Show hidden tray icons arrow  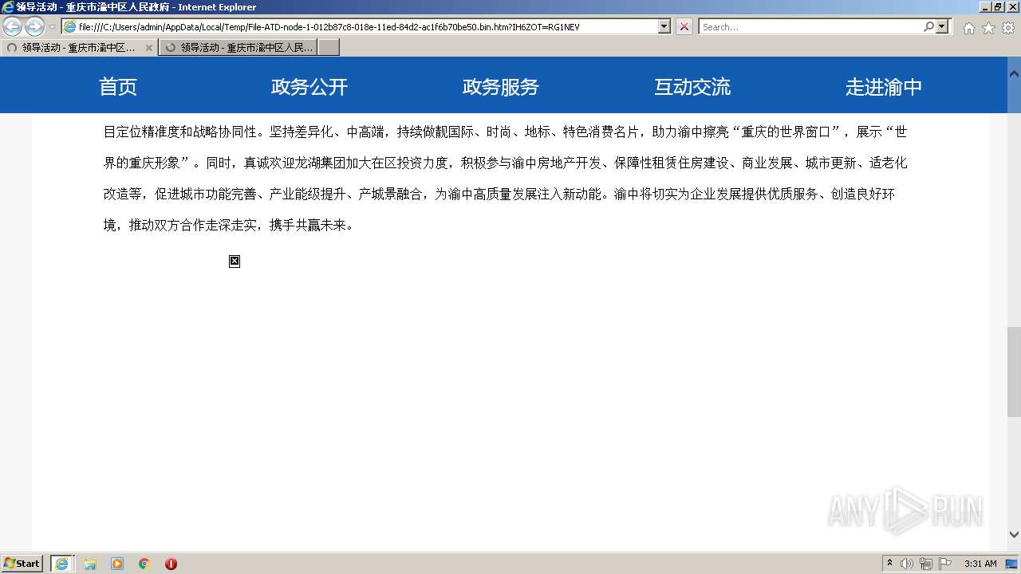[x=889, y=564]
